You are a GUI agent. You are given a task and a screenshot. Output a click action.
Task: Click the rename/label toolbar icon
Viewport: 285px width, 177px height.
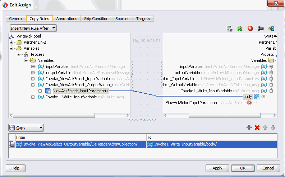tap(261, 28)
